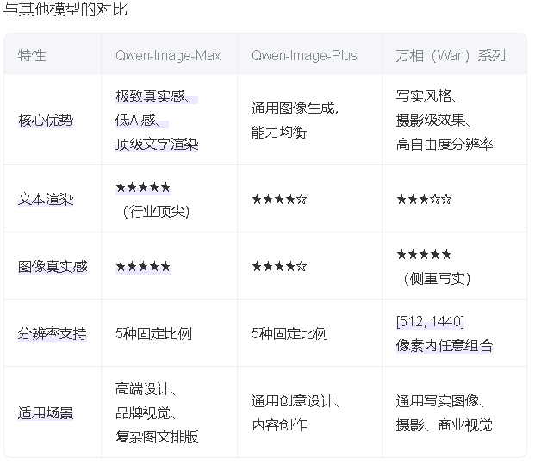Click the text 通用写实图像、
This screenshot has height=470, width=535.
pyautogui.click(x=440, y=401)
